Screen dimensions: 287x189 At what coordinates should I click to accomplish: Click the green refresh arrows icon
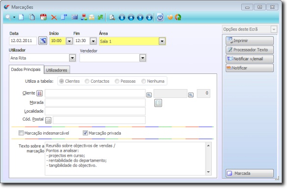click(x=178, y=17)
